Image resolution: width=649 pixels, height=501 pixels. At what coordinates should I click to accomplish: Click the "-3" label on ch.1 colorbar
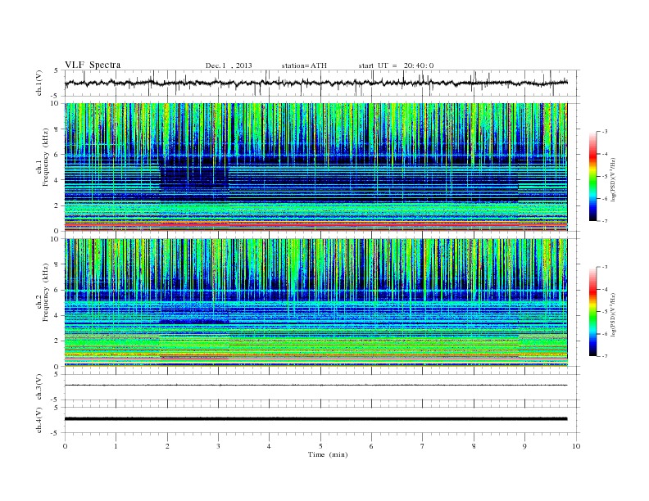tap(604, 132)
